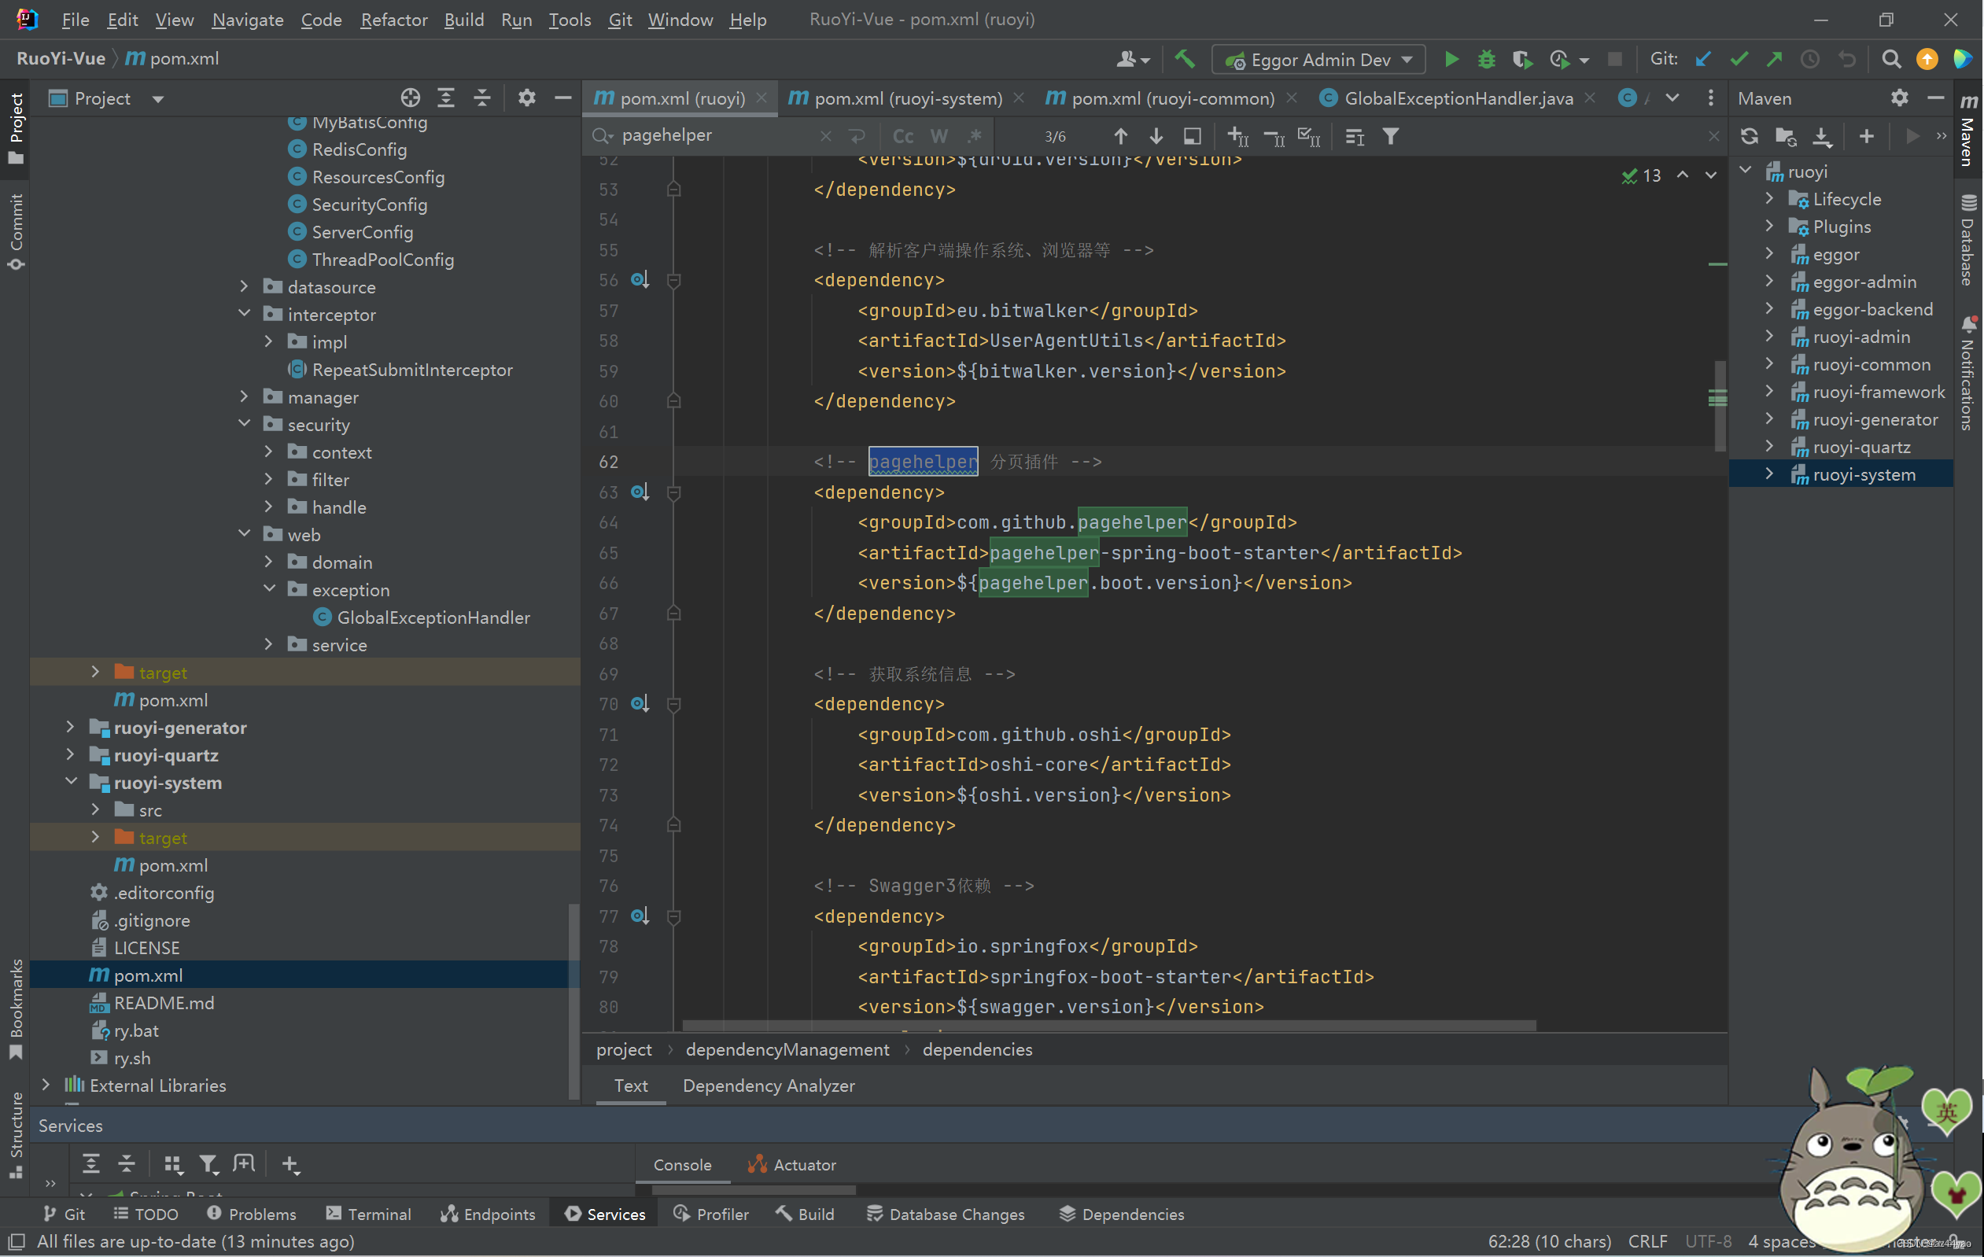This screenshot has height=1257, width=1984.
Task: Toggle Regex option in search bar
Action: pyautogui.click(x=975, y=137)
